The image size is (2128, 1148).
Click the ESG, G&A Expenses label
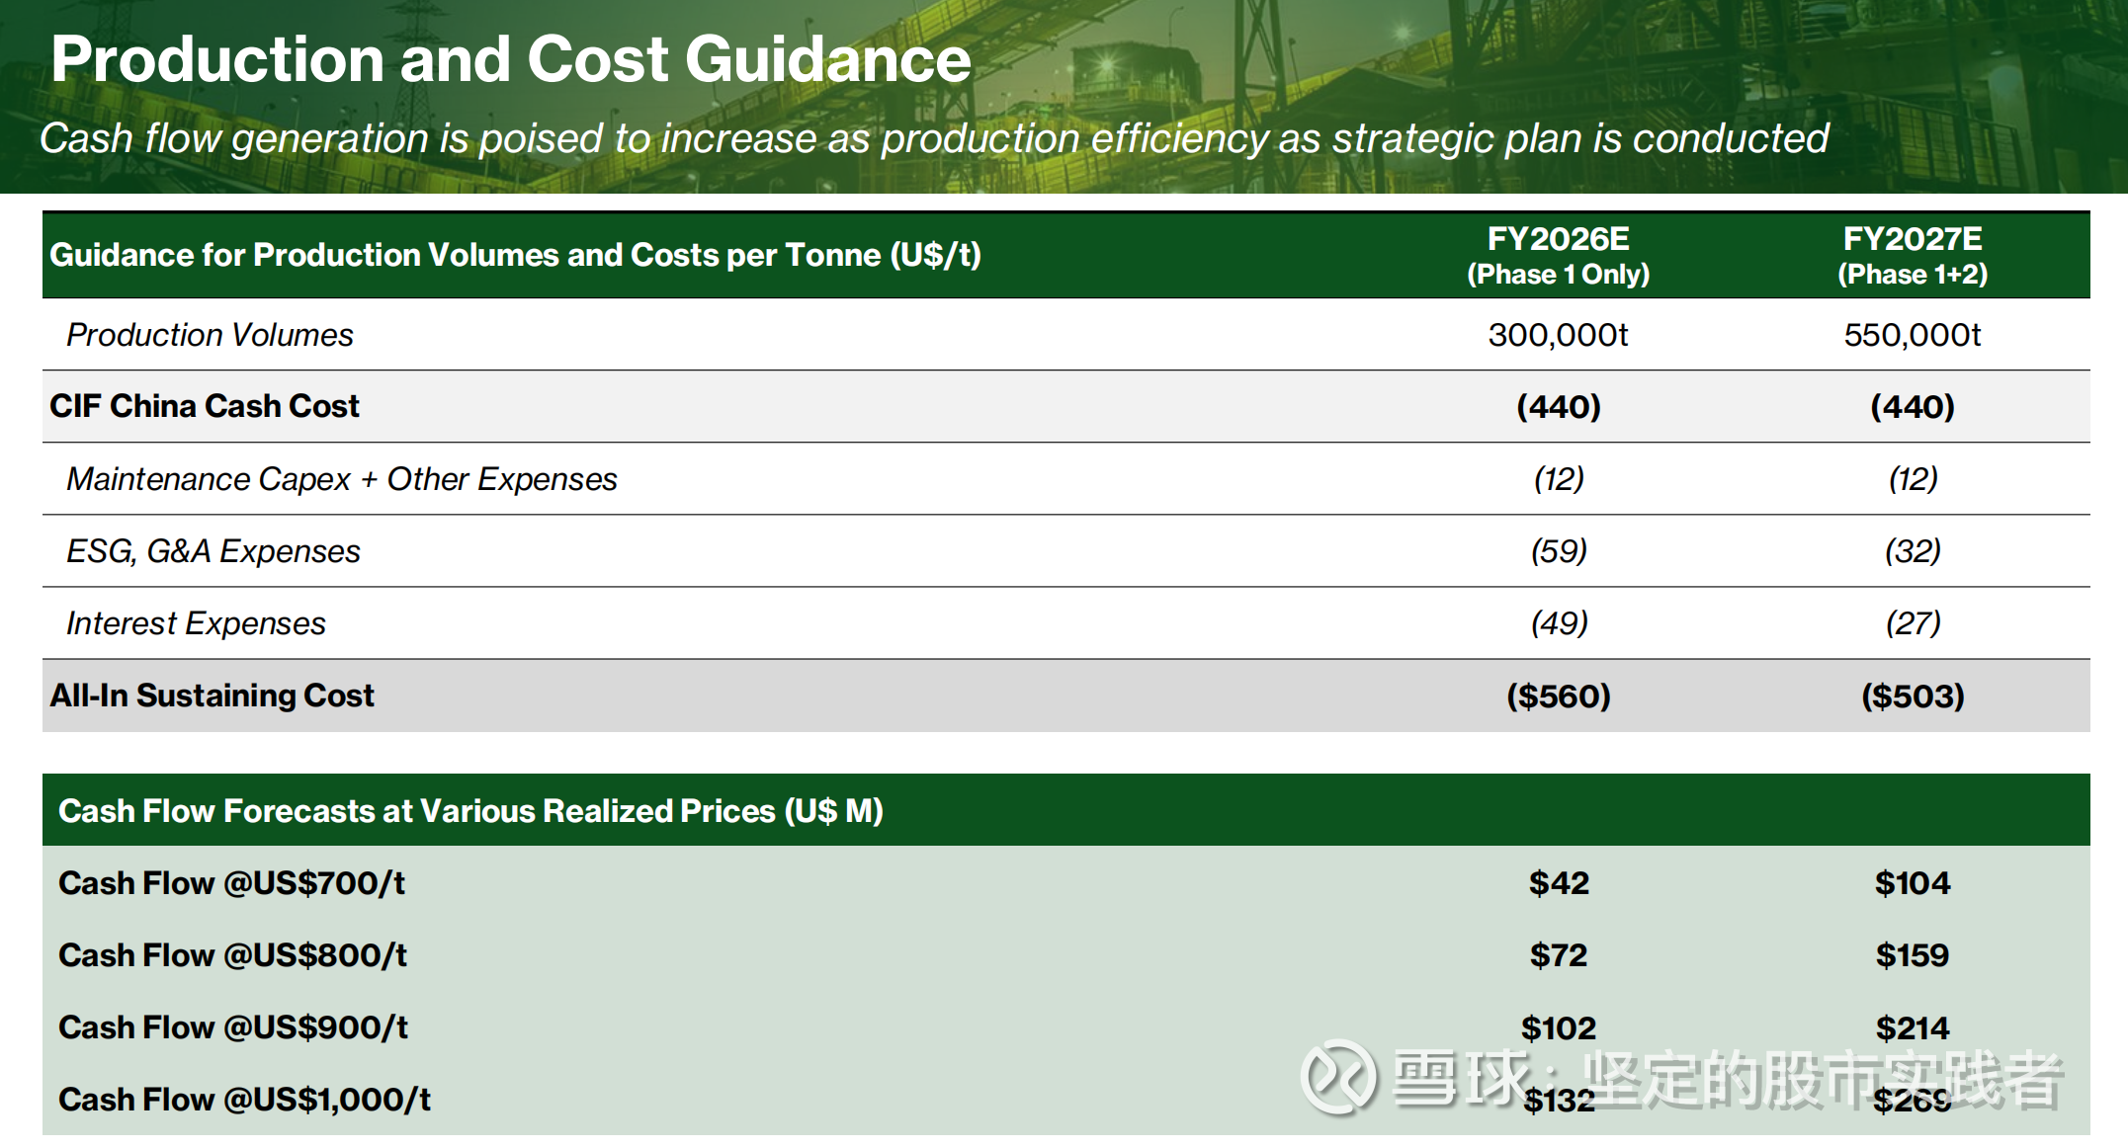tap(213, 551)
